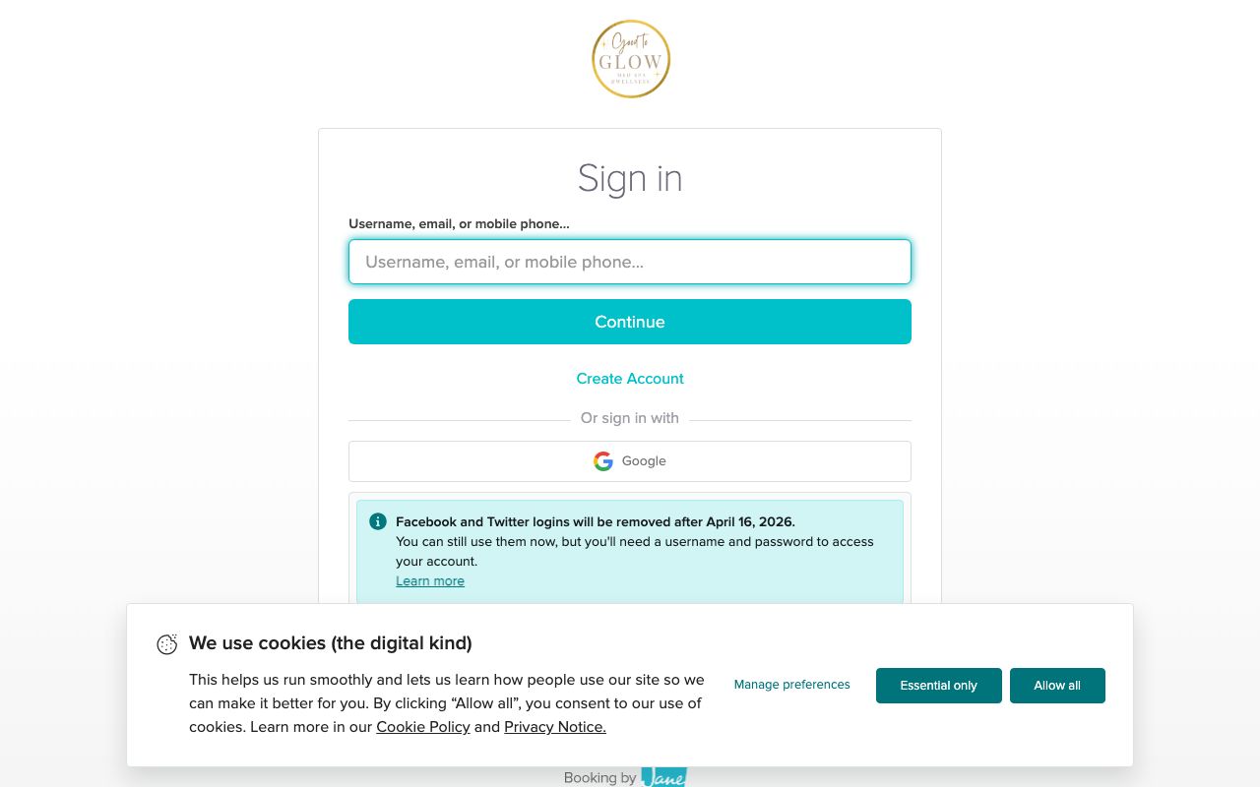Open the Jane logo in footer

click(x=663, y=777)
